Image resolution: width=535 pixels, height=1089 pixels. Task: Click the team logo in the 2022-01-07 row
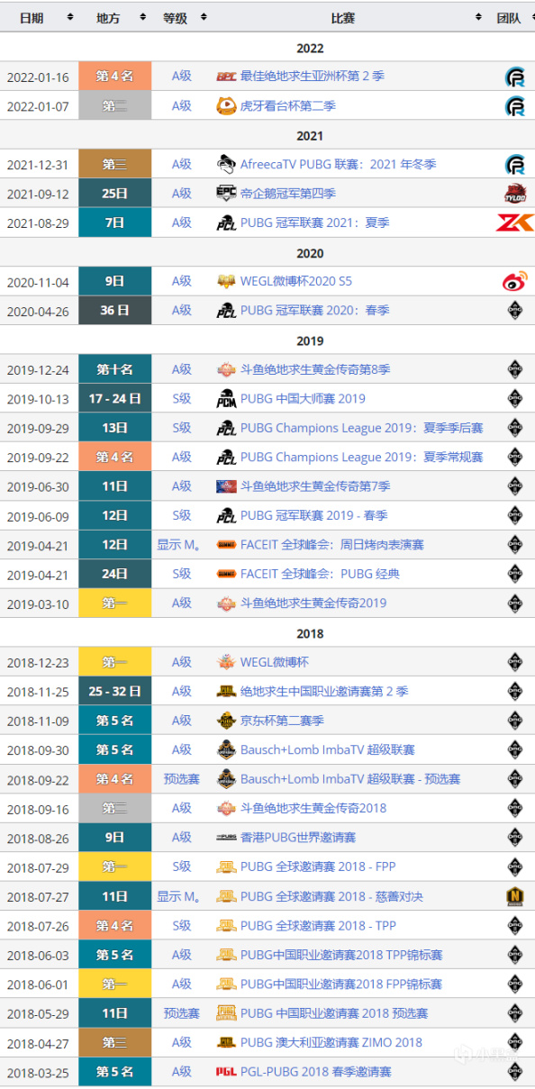click(x=515, y=106)
